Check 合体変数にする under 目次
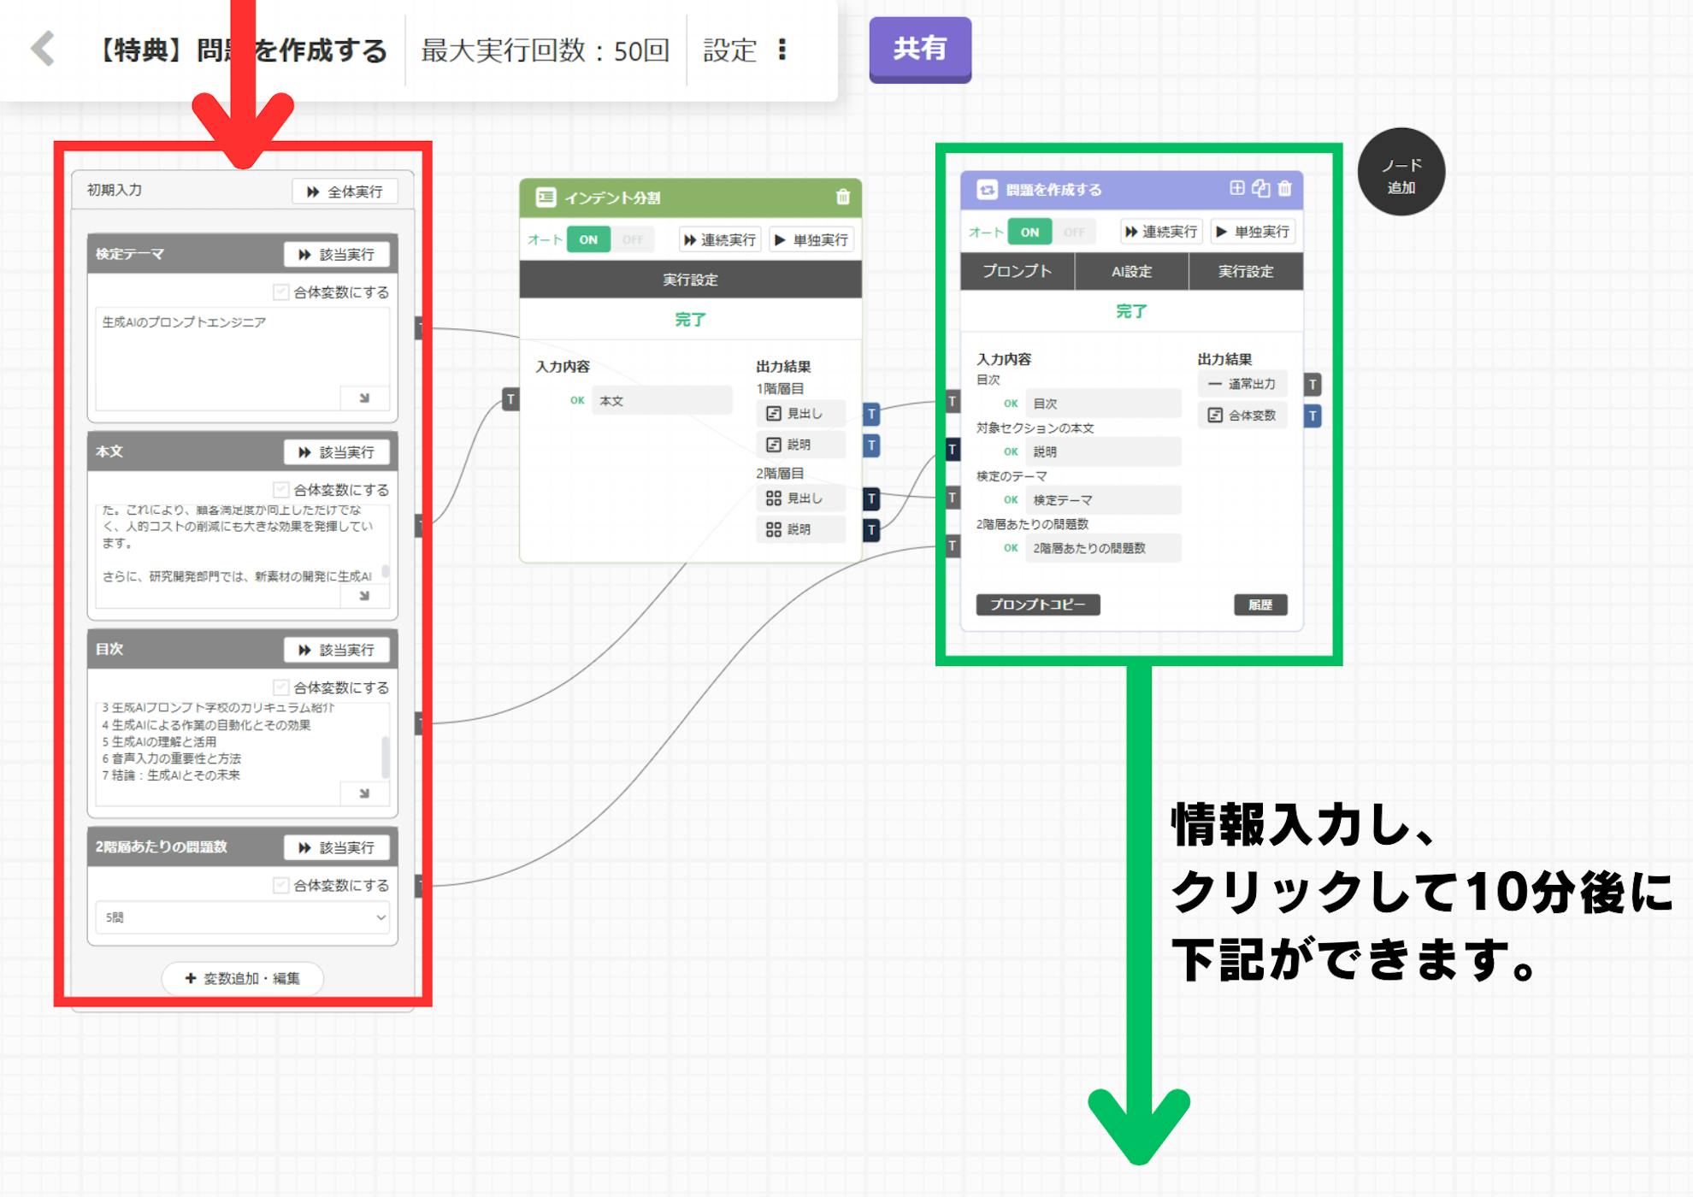The height and width of the screenshot is (1197, 1693). tap(280, 687)
